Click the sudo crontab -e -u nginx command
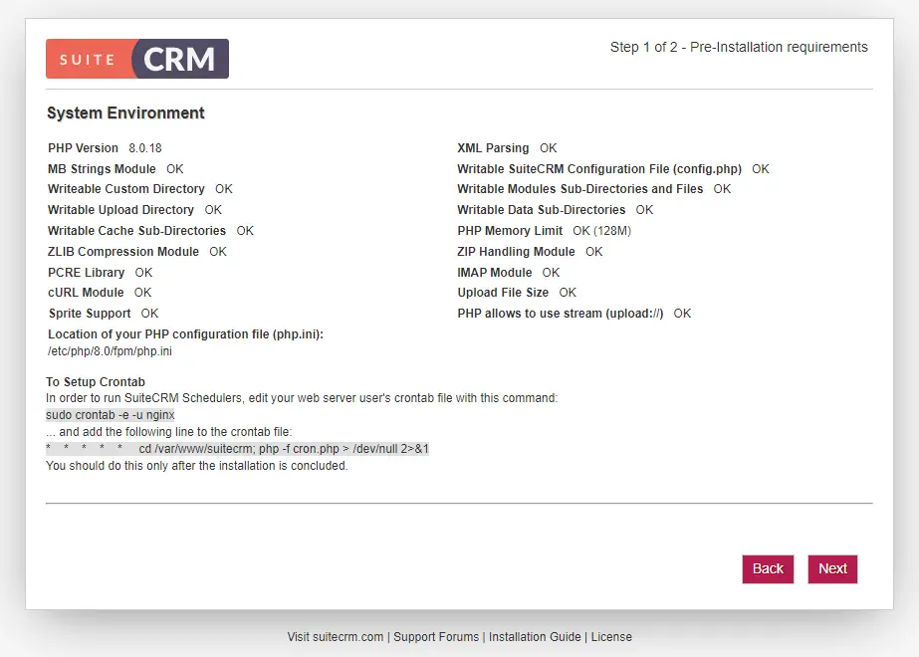Viewport: 919px width, 657px height. pos(111,415)
